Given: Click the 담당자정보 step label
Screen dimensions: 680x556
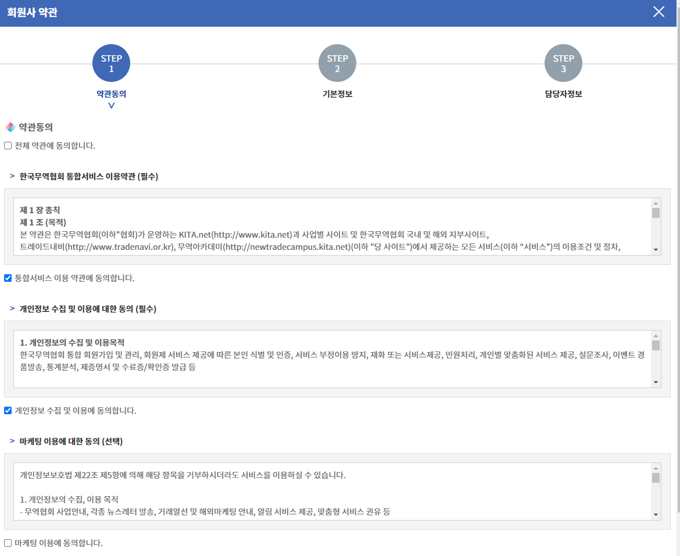Looking at the screenshot, I should (x=563, y=94).
